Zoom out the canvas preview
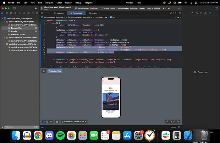 168,121
